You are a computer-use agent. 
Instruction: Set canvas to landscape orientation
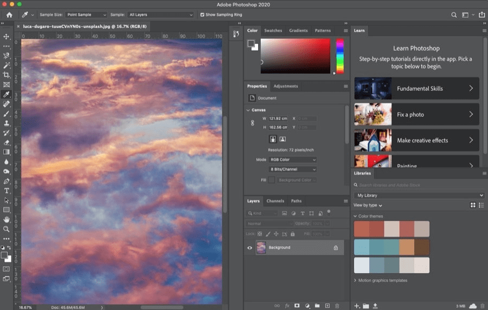point(282,139)
